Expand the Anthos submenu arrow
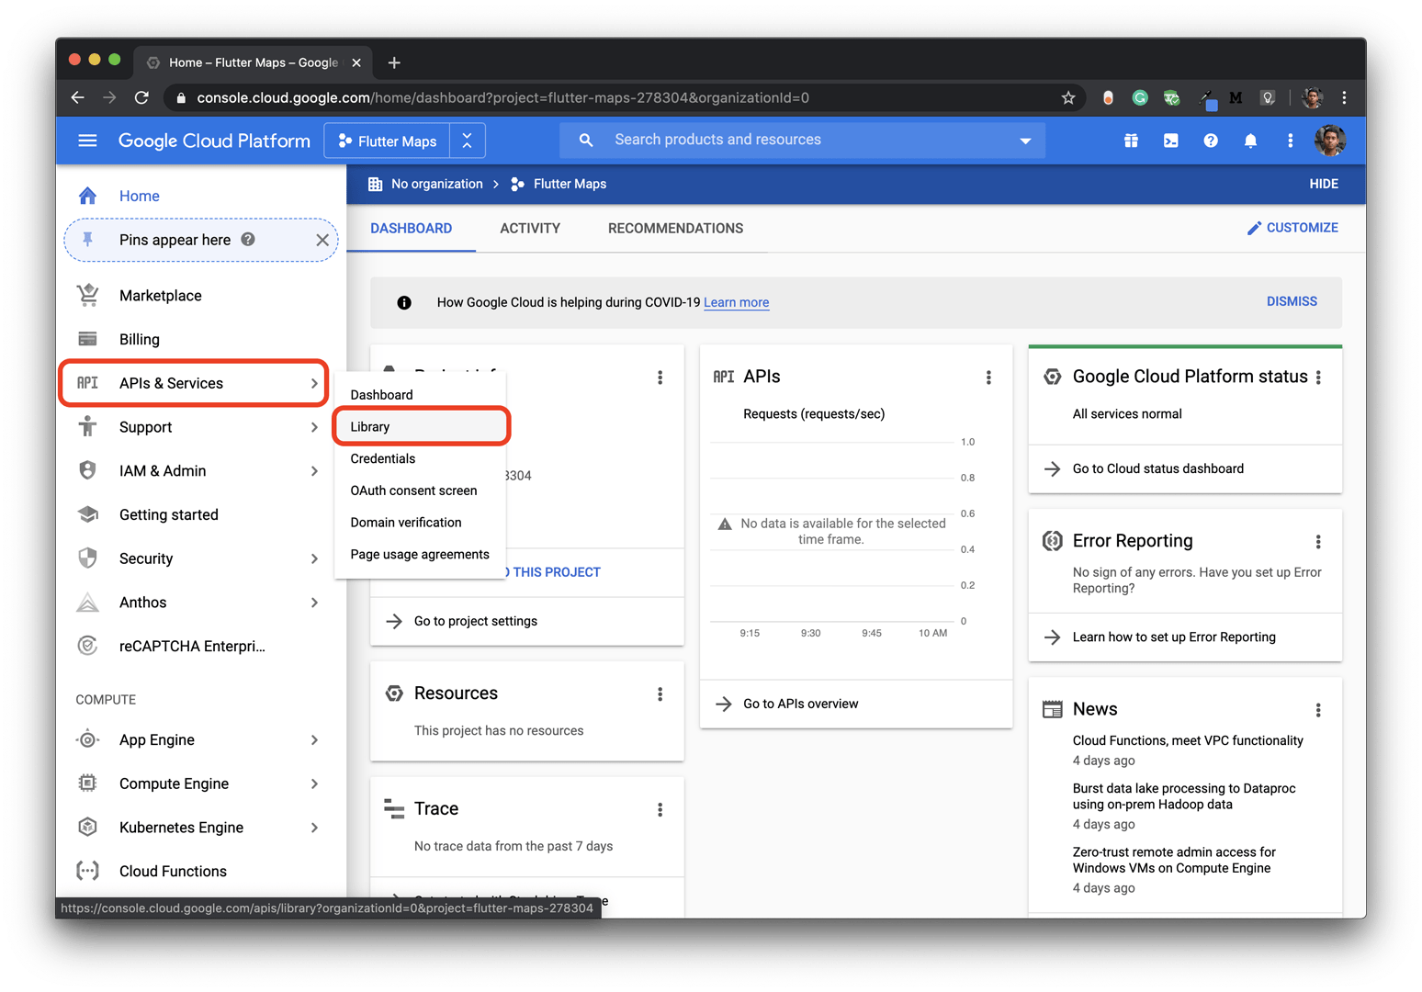 [313, 603]
